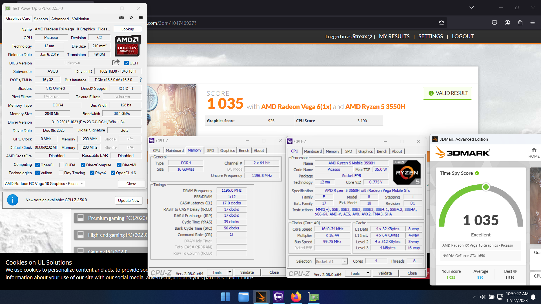Open the Validation tab in GPU-Z

coord(80,19)
